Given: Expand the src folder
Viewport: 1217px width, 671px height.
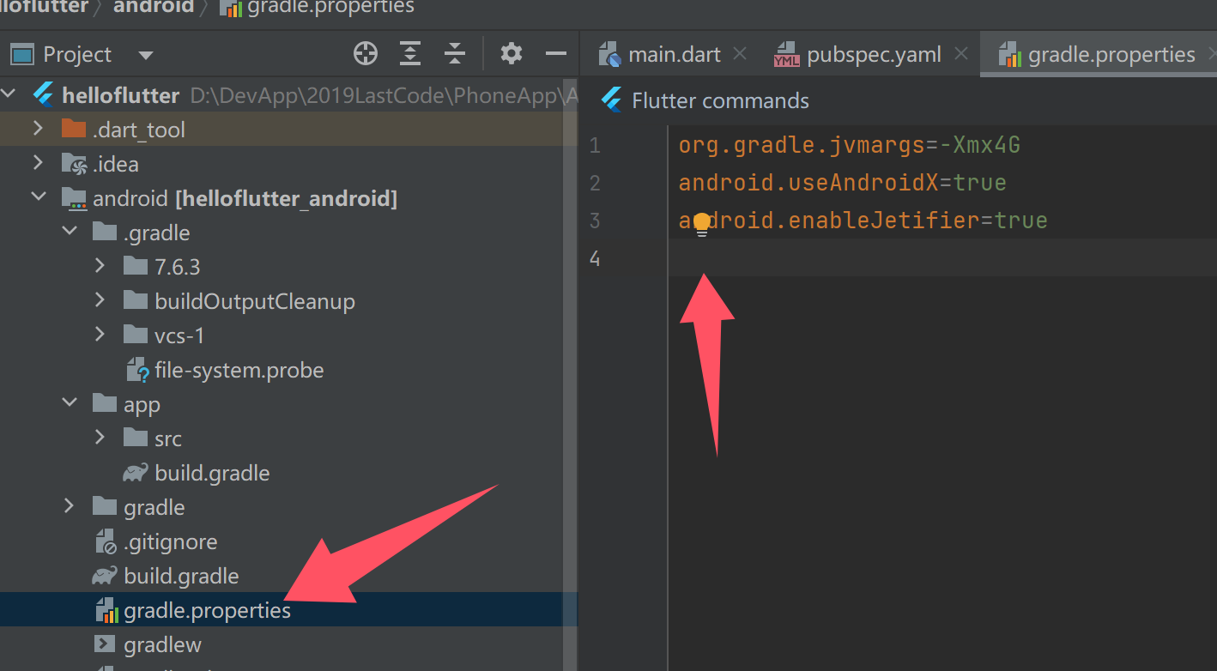Looking at the screenshot, I should [100, 438].
